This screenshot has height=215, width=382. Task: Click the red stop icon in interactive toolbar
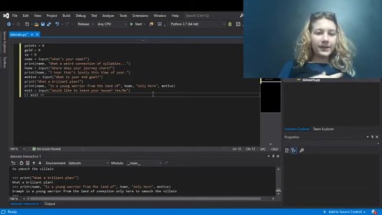coord(27,163)
